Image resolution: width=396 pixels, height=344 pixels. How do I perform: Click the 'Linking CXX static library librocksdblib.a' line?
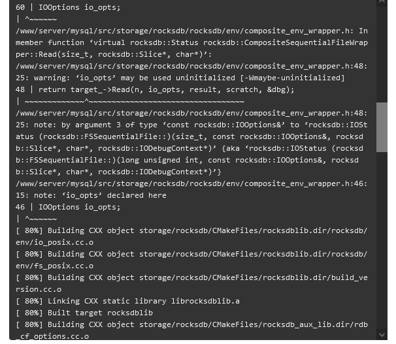tap(127, 301)
